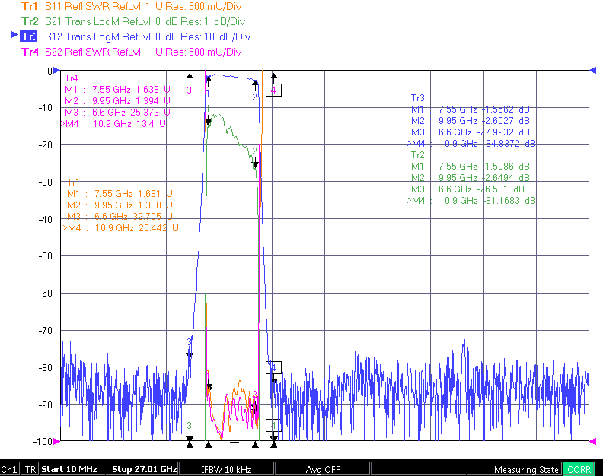This screenshot has width=603, height=476.
Task: Click the boxed green marker 4 near bottom
Action: click(273, 425)
